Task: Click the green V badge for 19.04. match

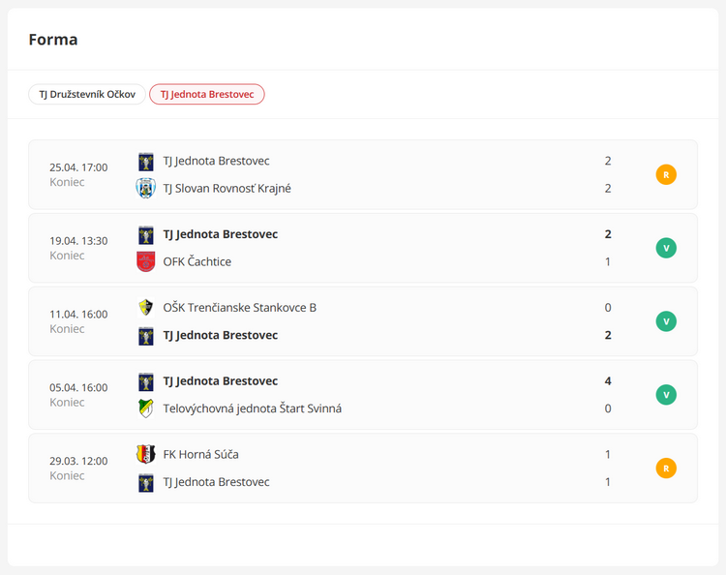Action: [x=666, y=248]
